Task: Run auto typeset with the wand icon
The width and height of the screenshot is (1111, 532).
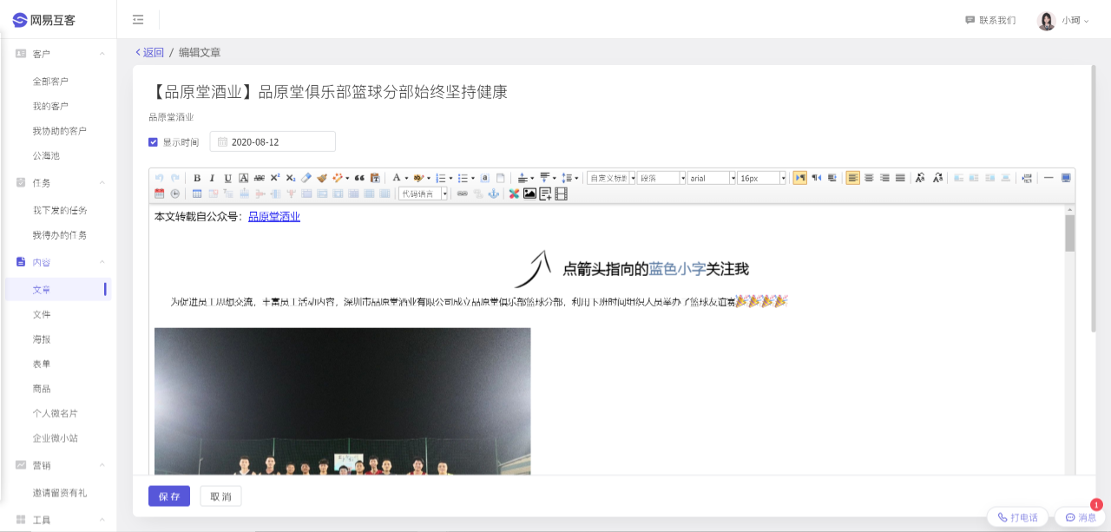Action: tap(339, 178)
